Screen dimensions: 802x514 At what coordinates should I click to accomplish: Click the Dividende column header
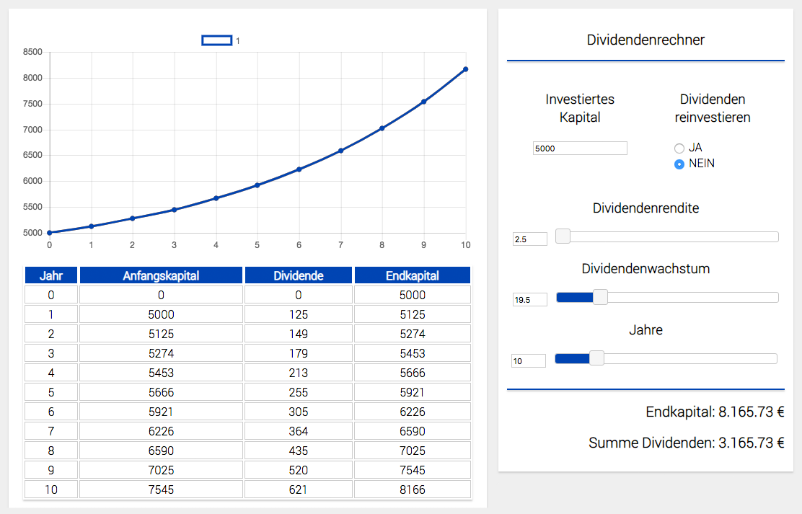[x=298, y=275]
